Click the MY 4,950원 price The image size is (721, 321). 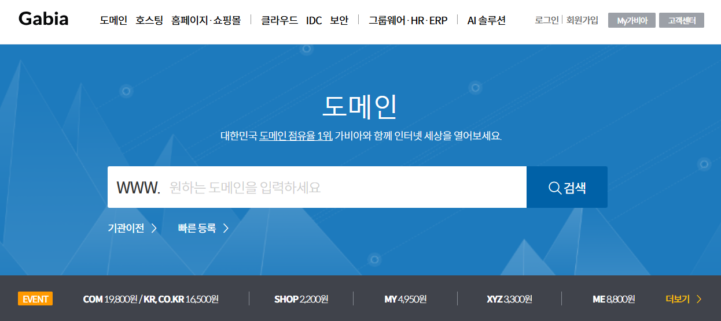[x=405, y=299]
